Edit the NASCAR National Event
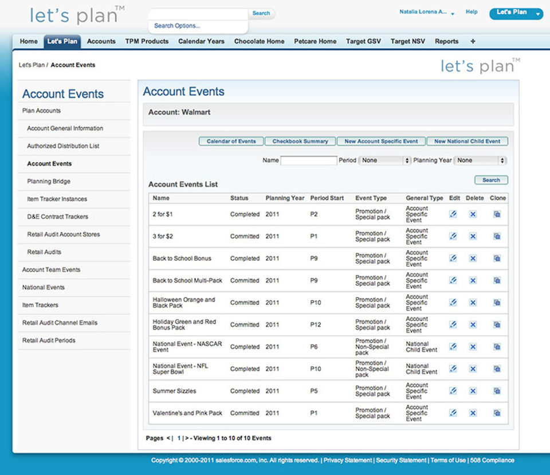550x475 pixels. coord(453,347)
